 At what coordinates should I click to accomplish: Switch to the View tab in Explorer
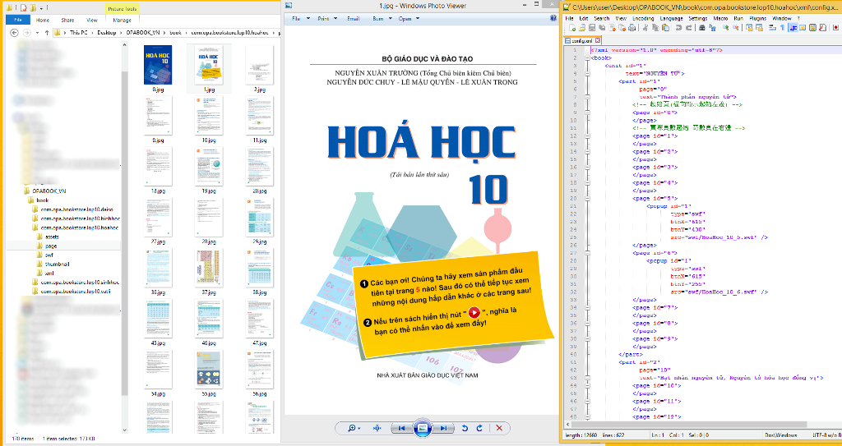click(x=92, y=20)
